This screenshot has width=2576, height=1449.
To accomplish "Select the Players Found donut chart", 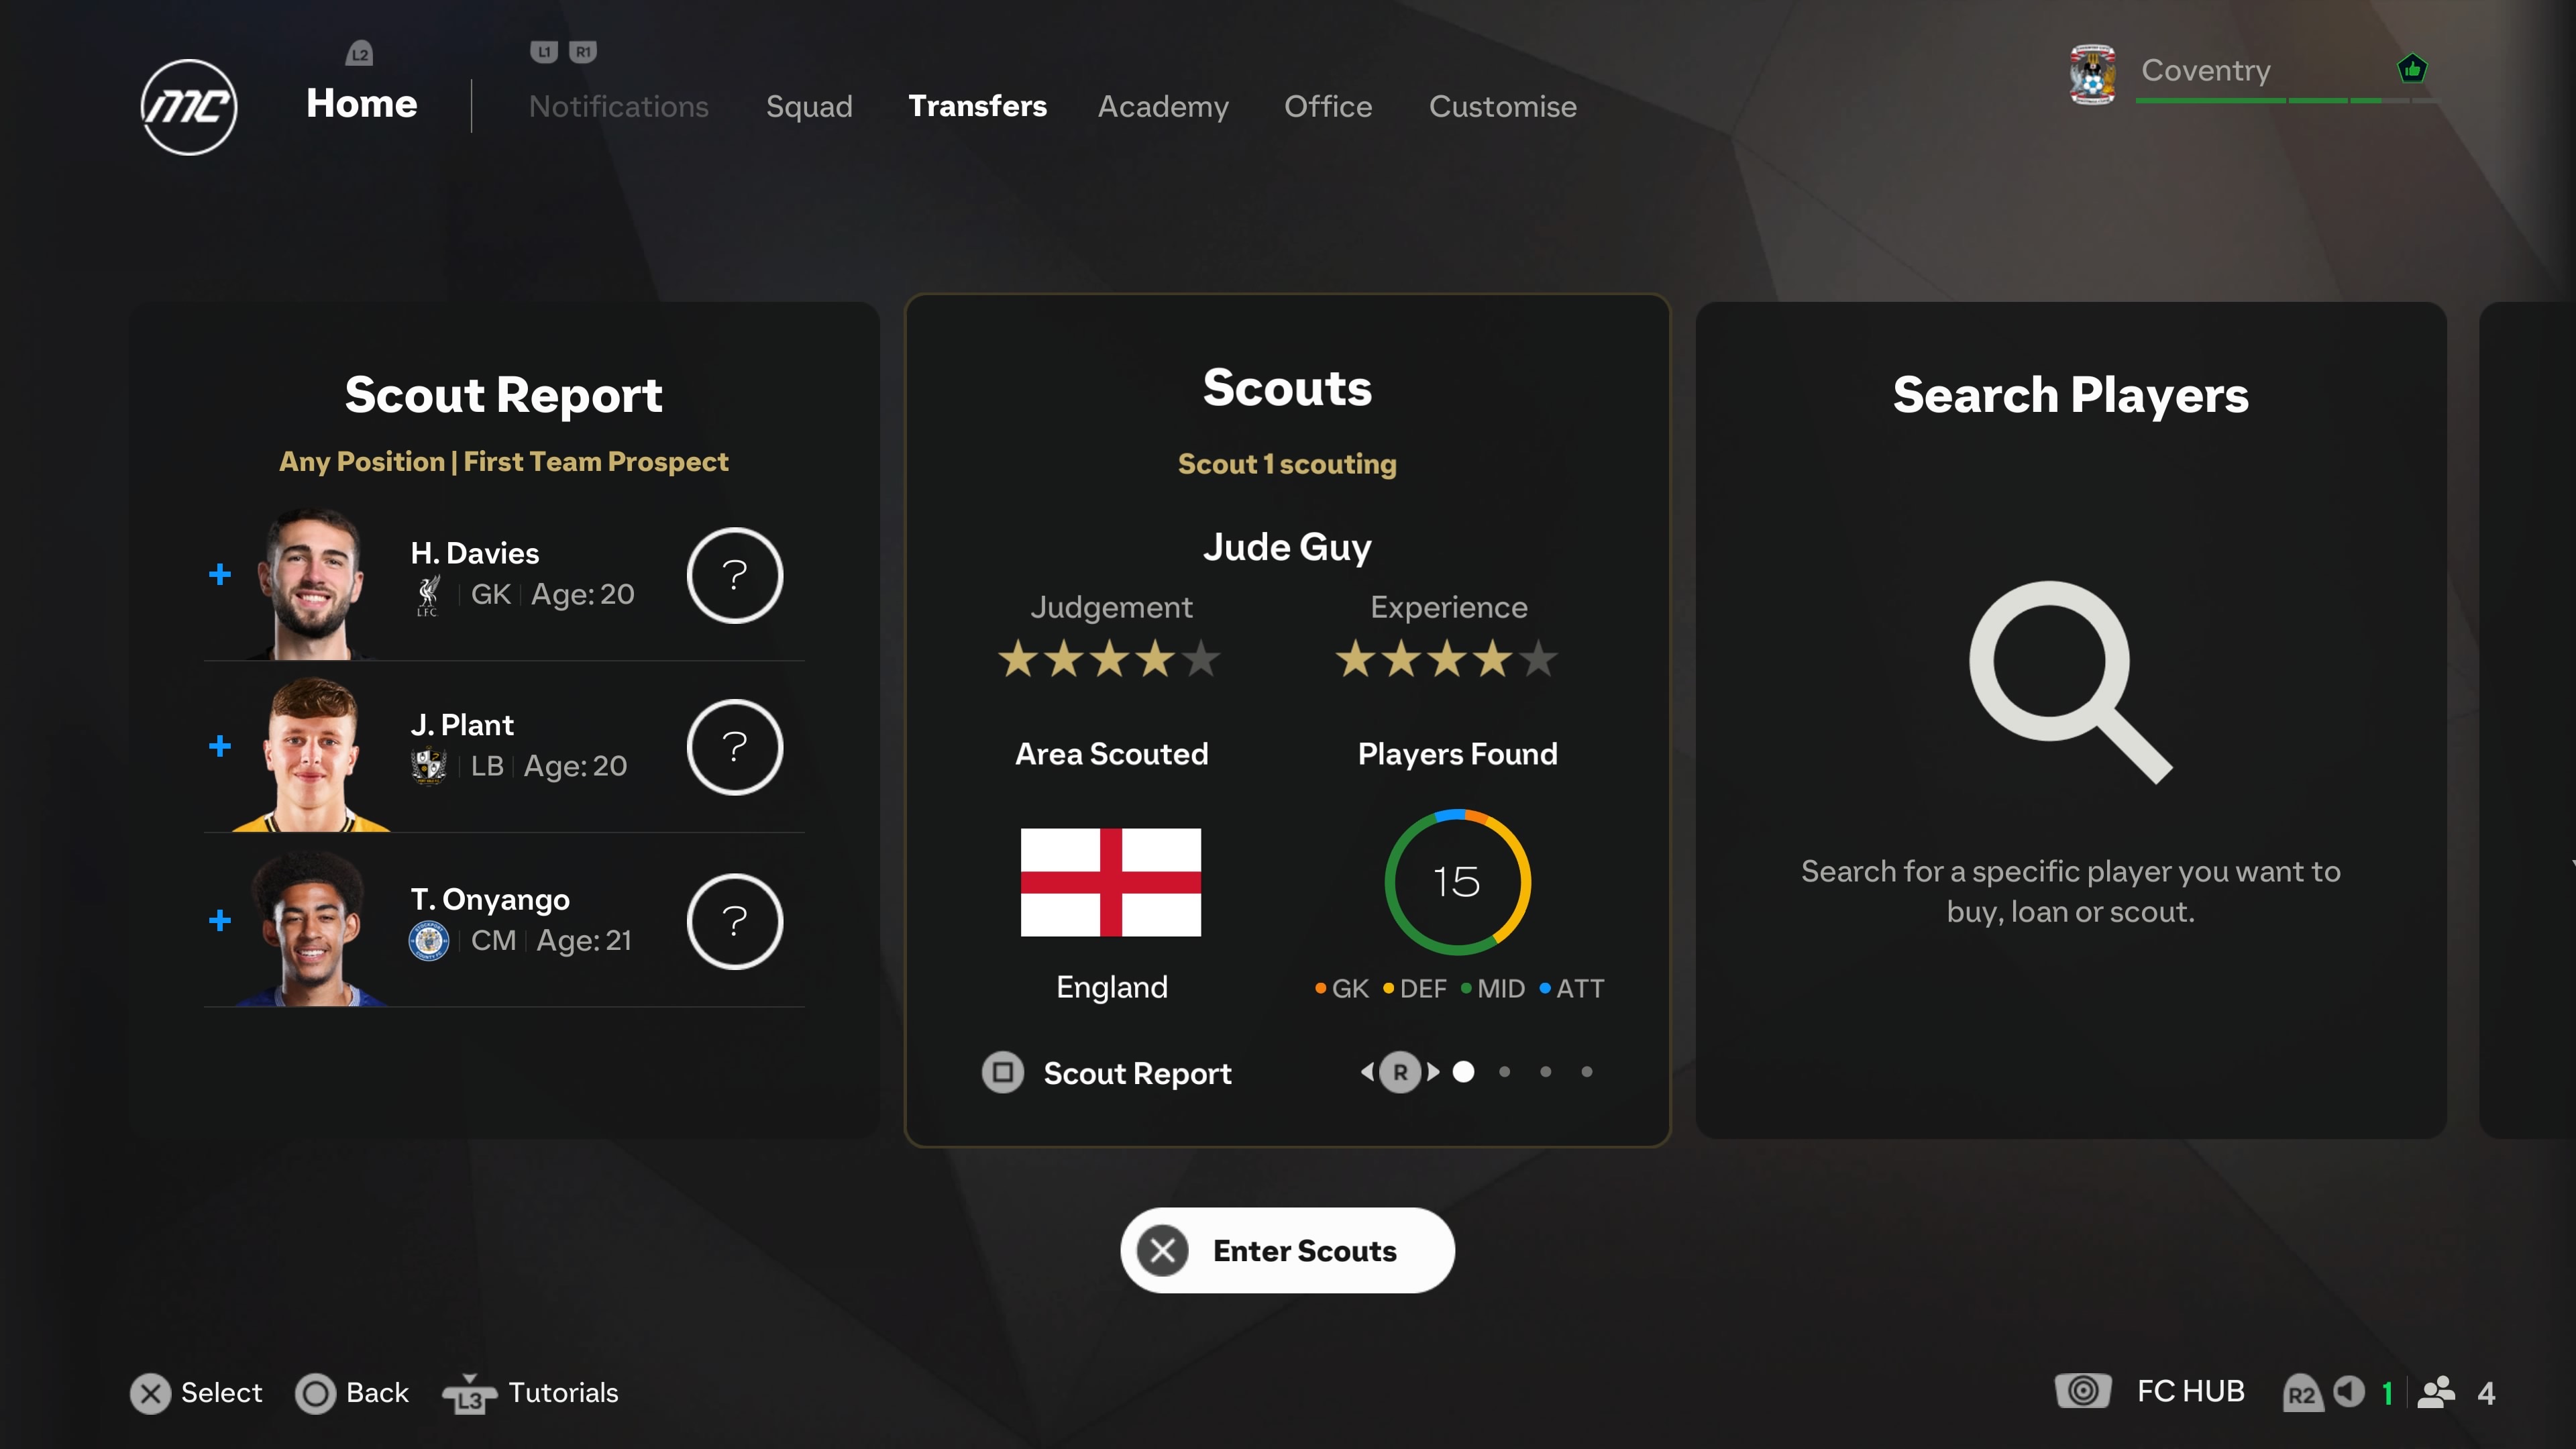I will pos(1456,879).
